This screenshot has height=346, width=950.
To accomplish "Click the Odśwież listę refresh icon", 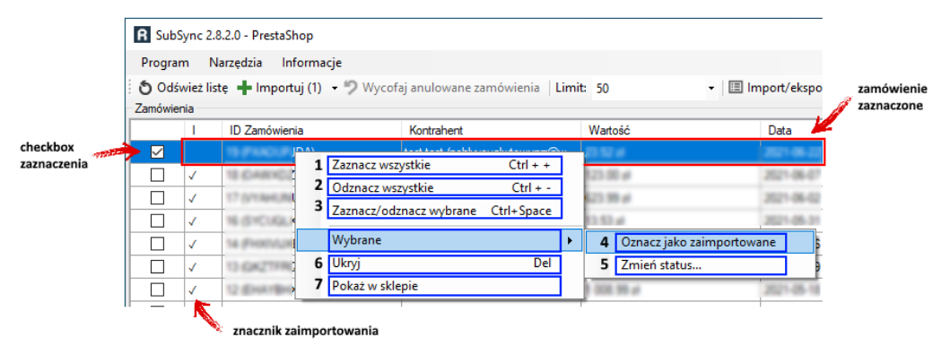I will pyautogui.click(x=144, y=89).
